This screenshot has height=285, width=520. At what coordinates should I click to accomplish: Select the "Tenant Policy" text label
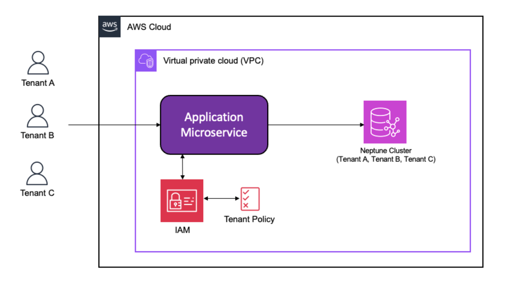249,219
